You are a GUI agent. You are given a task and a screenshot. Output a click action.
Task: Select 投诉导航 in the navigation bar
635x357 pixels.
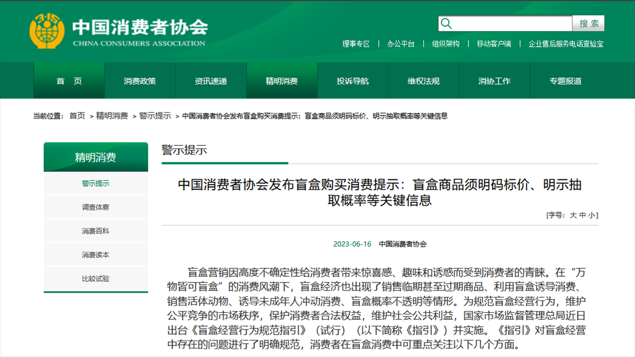(x=353, y=81)
